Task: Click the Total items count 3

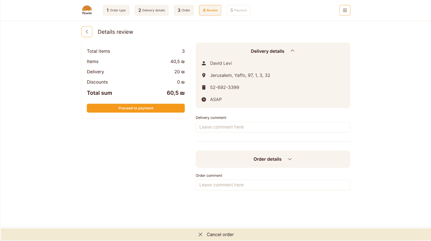Action: click(183, 51)
